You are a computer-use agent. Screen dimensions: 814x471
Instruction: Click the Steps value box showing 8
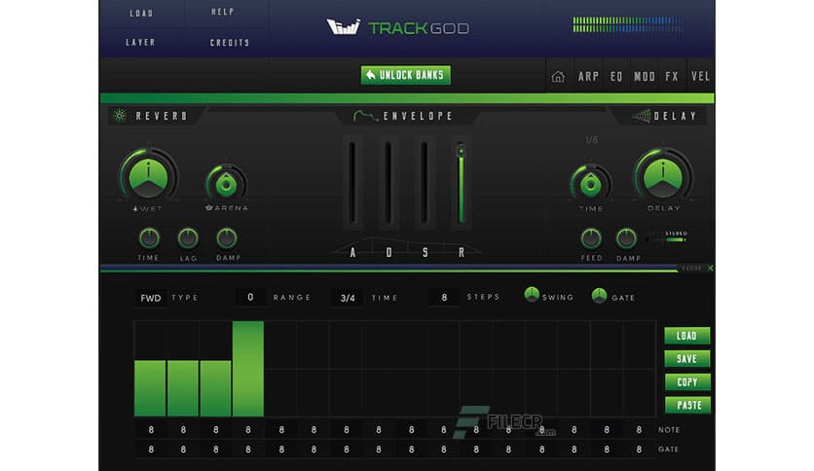click(x=444, y=297)
